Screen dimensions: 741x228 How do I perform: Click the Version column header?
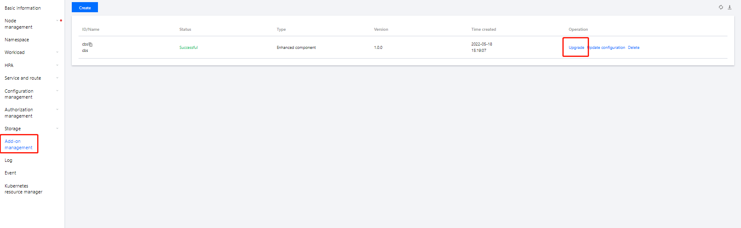[x=381, y=30]
